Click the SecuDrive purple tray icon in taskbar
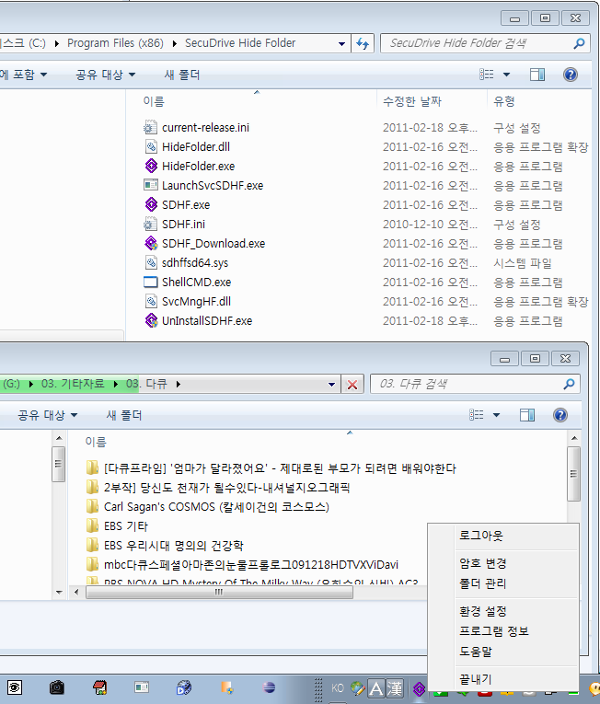Image resolution: width=600 pixels, height=704 pixels. (x=419, y=688)
